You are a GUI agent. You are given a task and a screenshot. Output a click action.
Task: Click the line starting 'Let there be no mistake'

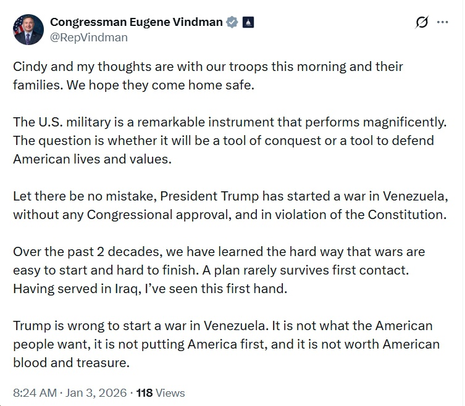[229, 196]
